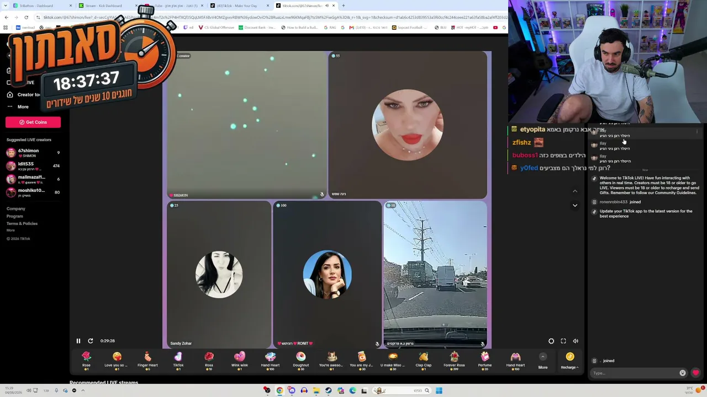
Task: Select the RONIT guest tile
Action: click(327, 275)
